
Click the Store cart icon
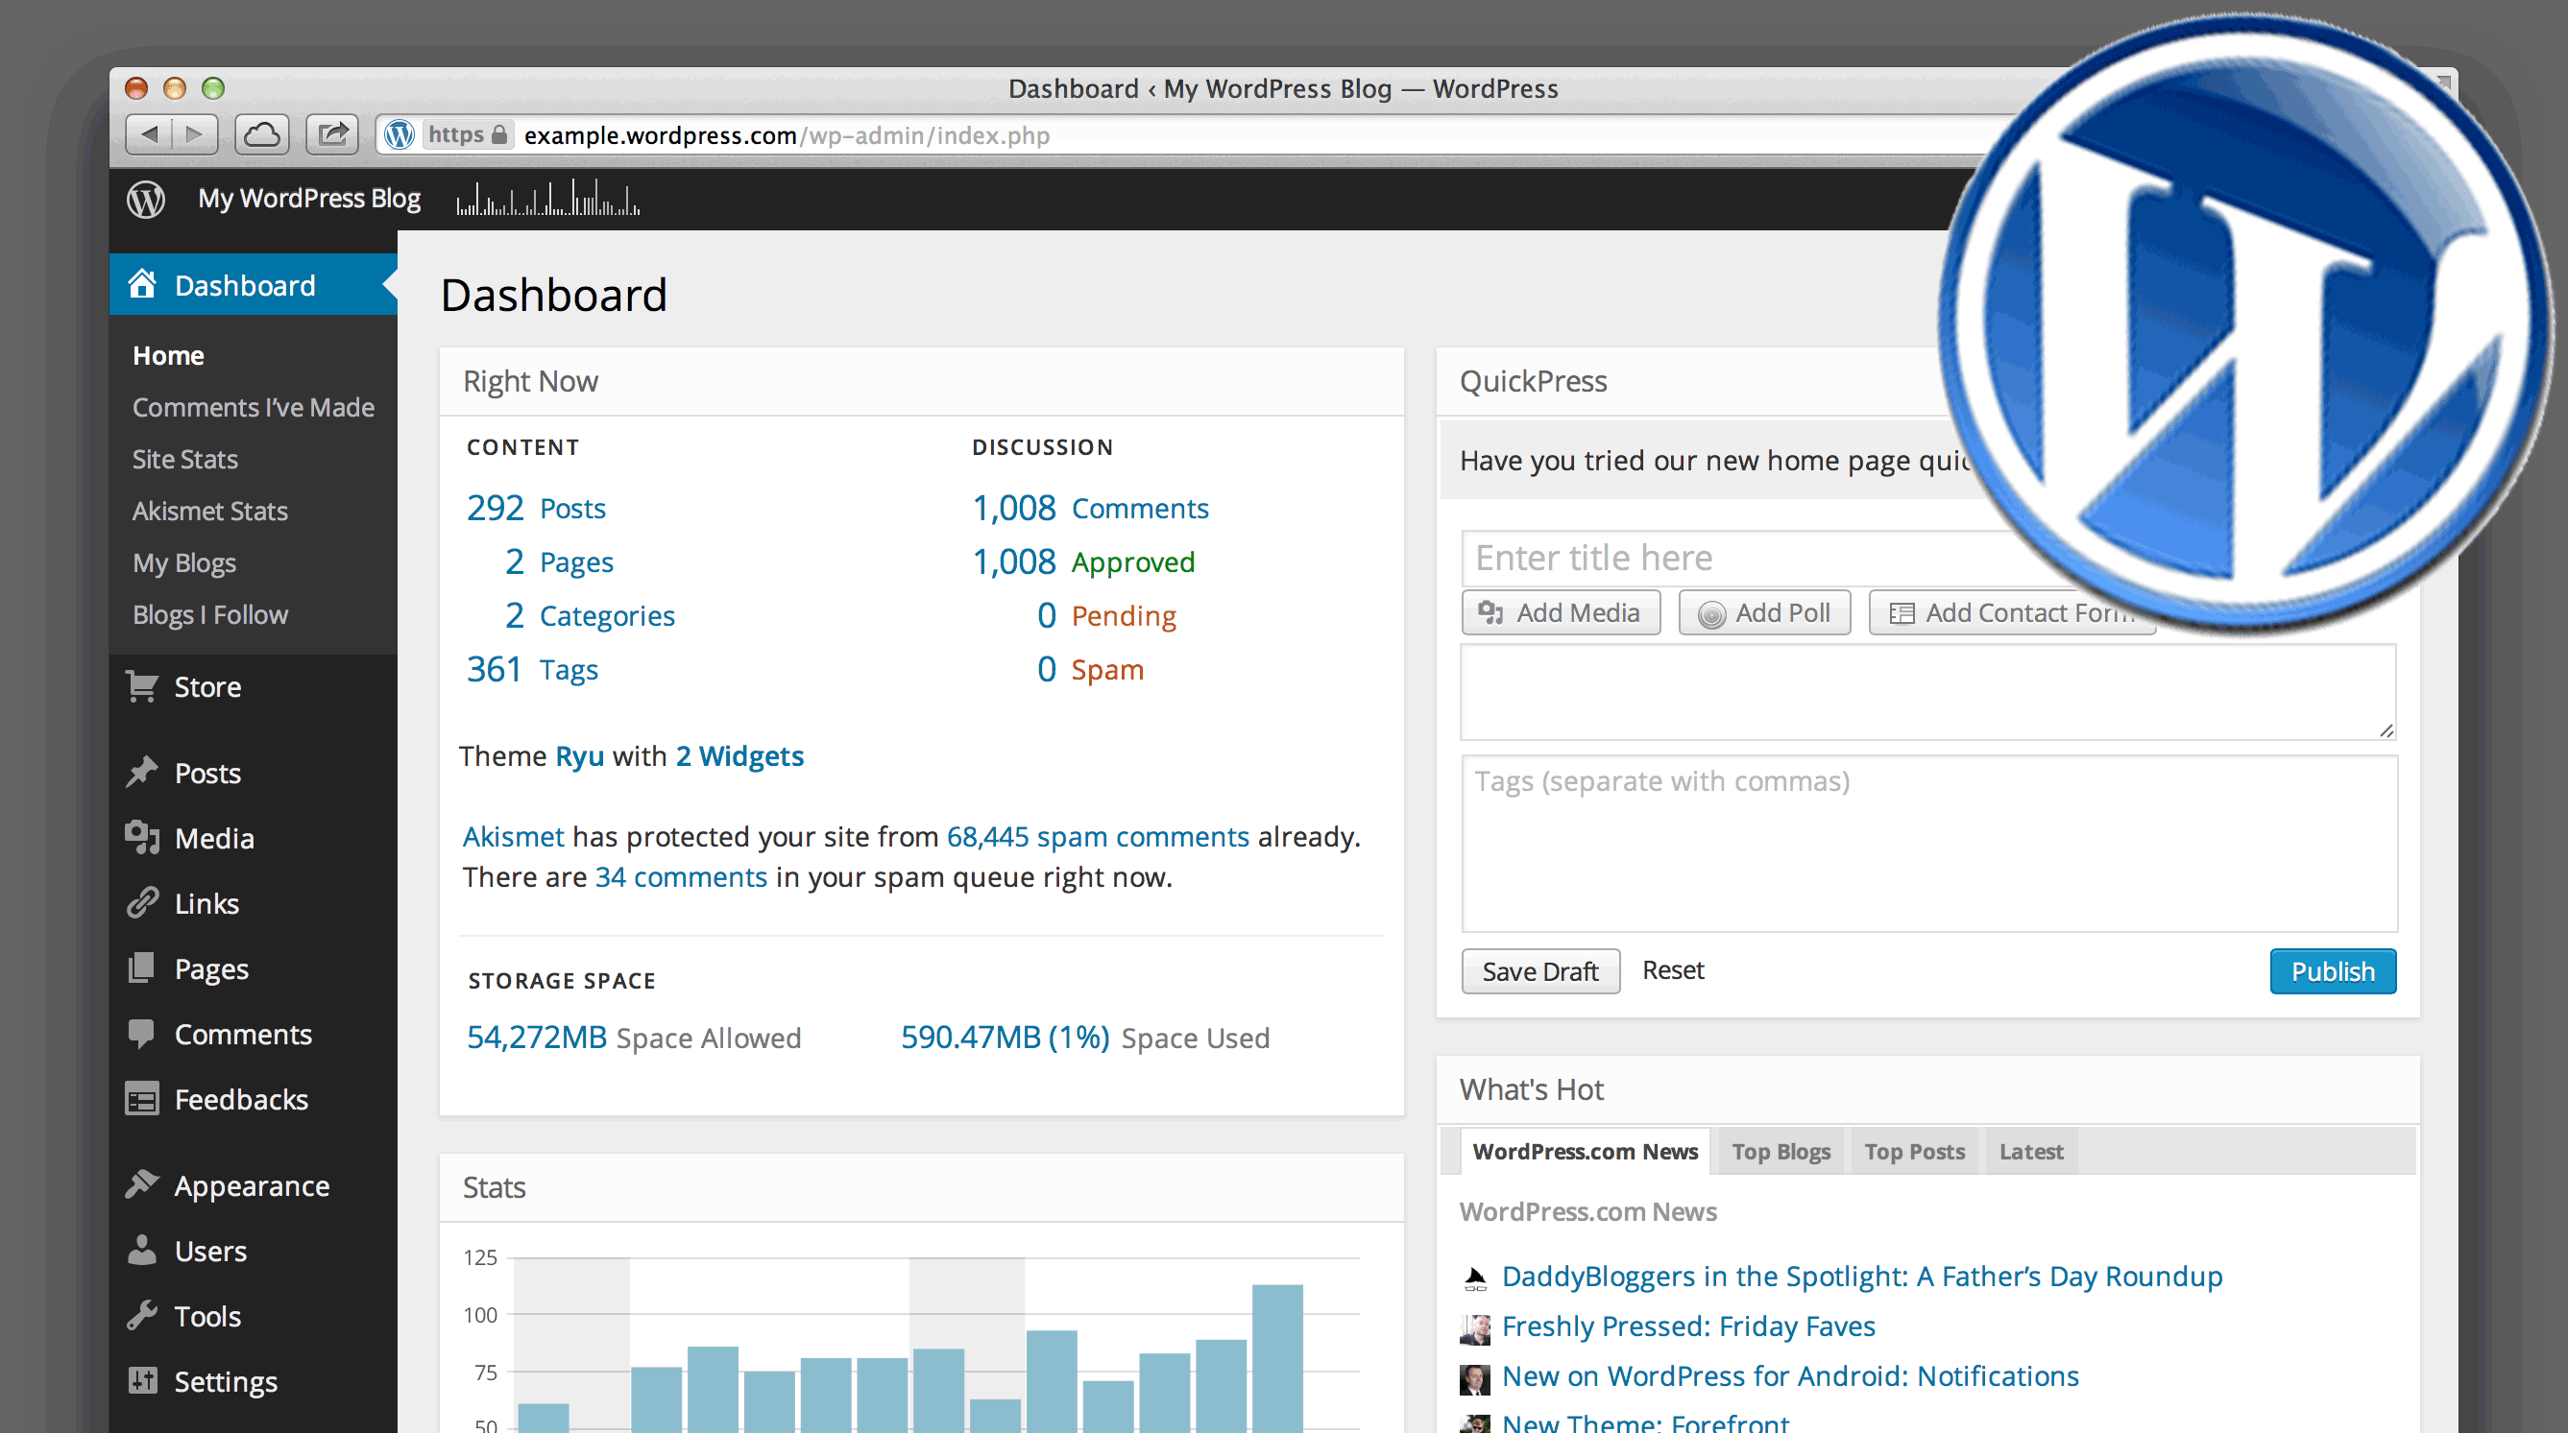[x=141, y=686]
